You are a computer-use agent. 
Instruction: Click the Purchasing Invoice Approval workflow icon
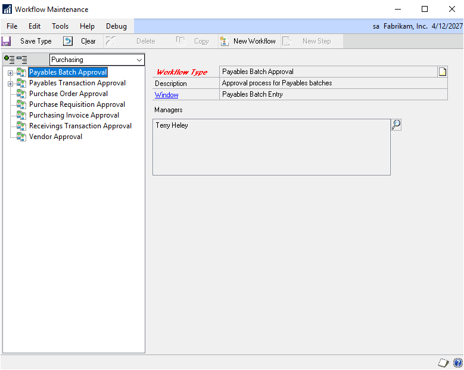click(21, 115)
